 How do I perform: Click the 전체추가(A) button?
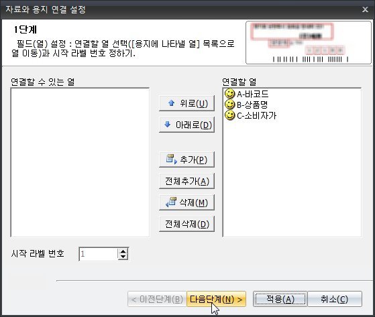click(x=186, y=181)
